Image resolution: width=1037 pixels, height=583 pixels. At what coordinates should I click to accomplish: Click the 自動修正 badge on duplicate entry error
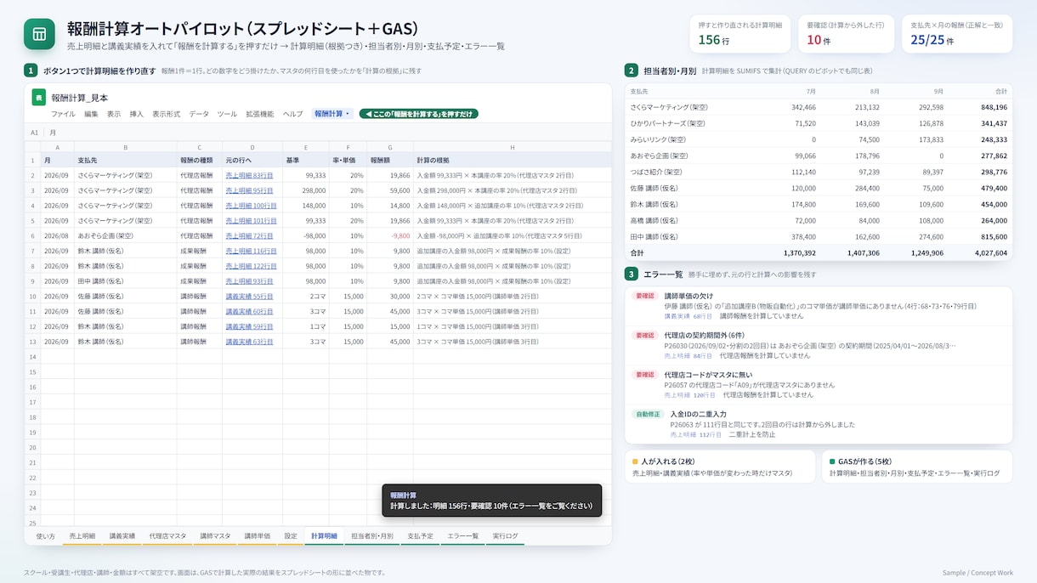pyautogui.click(x=649, y=414)
